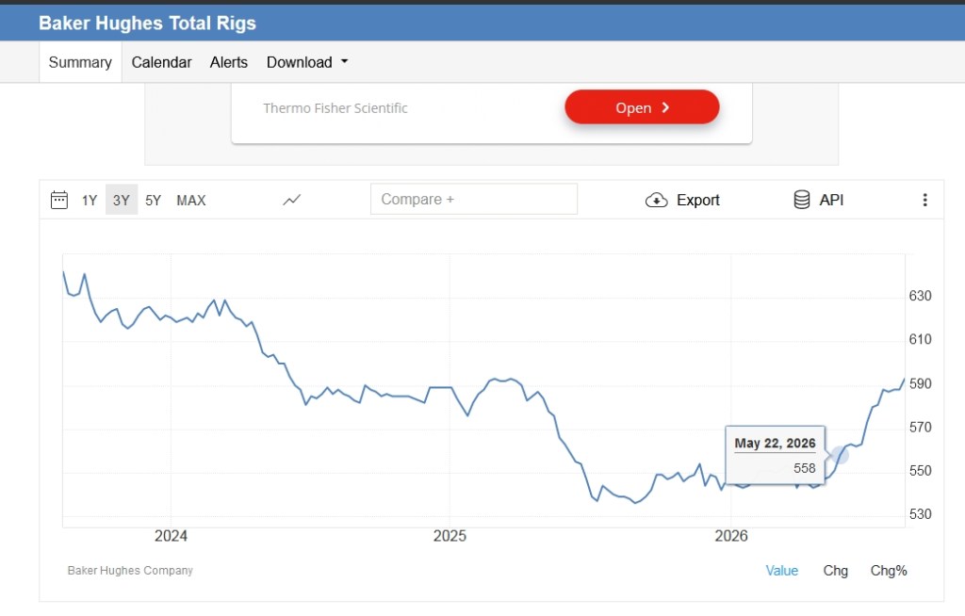The height and width of the screenshot is (616, 965).
Task: Open the Calendar tab
Action: pos(161,62)
